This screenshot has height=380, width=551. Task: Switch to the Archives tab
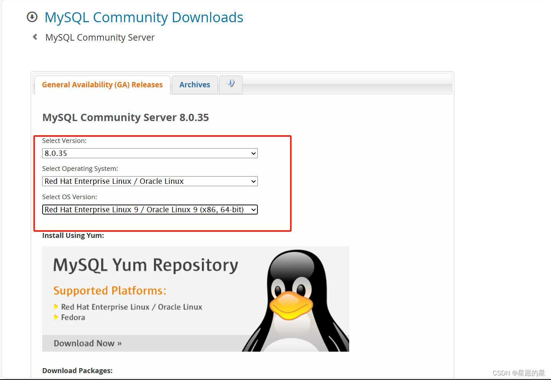click(195, 85)
